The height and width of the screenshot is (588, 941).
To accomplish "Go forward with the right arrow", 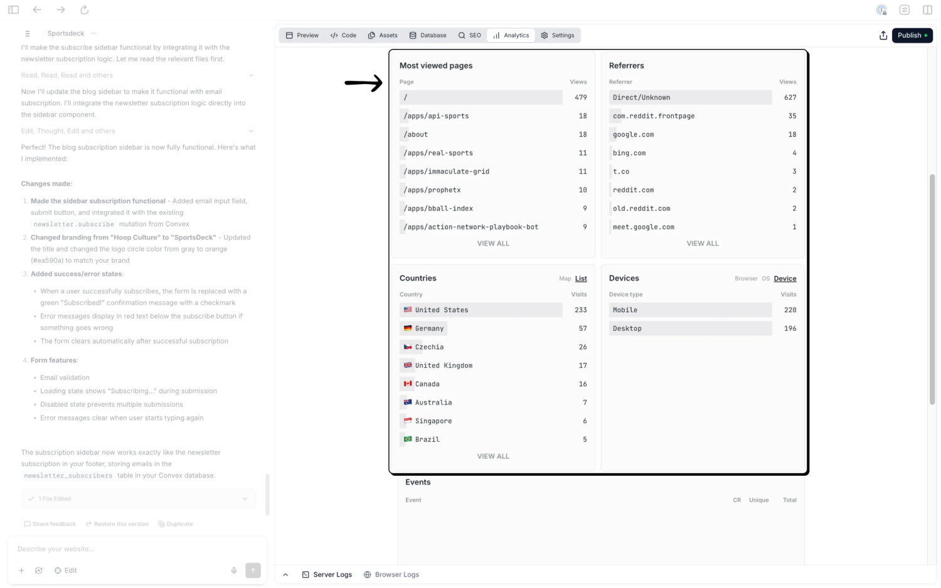I will [60, 9].
